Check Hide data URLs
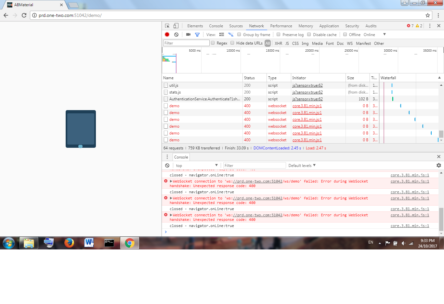 232,43
